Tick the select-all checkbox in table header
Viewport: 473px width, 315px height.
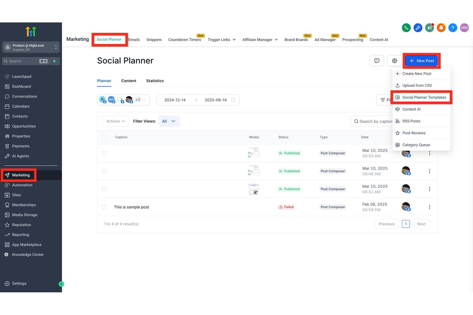104,137
